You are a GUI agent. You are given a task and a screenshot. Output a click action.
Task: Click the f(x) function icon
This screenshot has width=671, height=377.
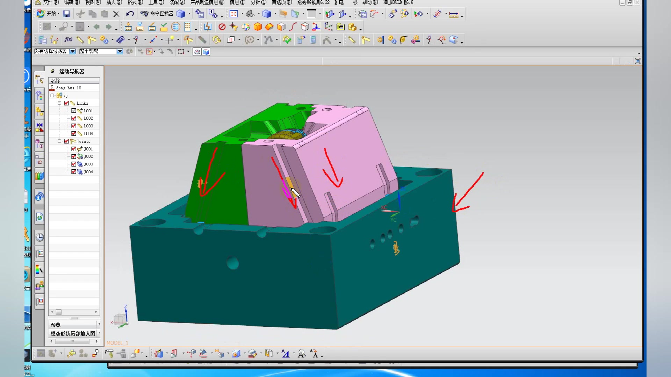point(68,40)
